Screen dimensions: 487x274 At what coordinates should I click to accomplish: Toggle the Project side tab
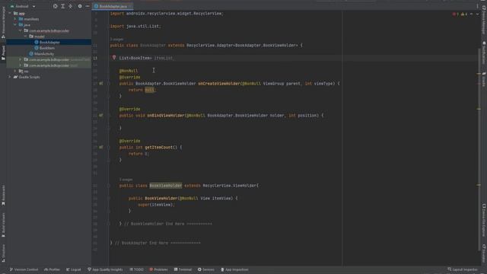pos(3,53)
